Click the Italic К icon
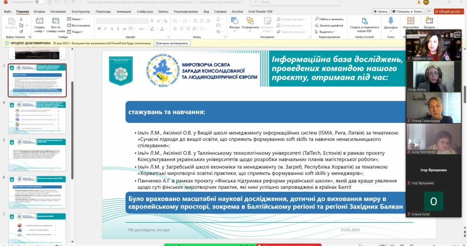Screen dimensions: 467x246 [105, 29]
